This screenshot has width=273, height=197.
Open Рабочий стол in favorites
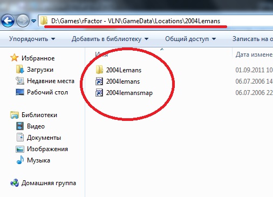(x=47, y=92)
